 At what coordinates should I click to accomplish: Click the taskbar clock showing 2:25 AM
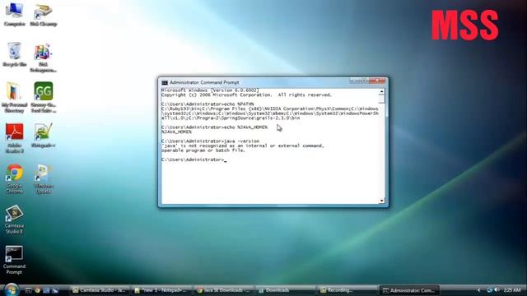[512, 290]
